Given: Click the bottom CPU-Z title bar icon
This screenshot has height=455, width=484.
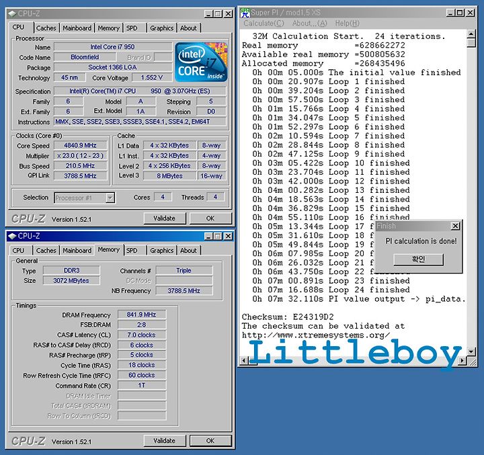Looking at the screenshot, I should click(12, 236).
